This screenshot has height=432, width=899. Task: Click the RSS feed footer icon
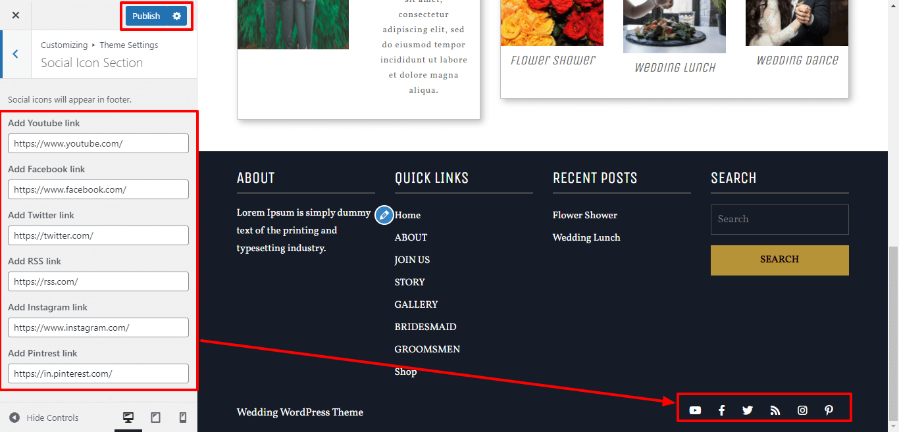pyautogui.click(x=775, y=410)
